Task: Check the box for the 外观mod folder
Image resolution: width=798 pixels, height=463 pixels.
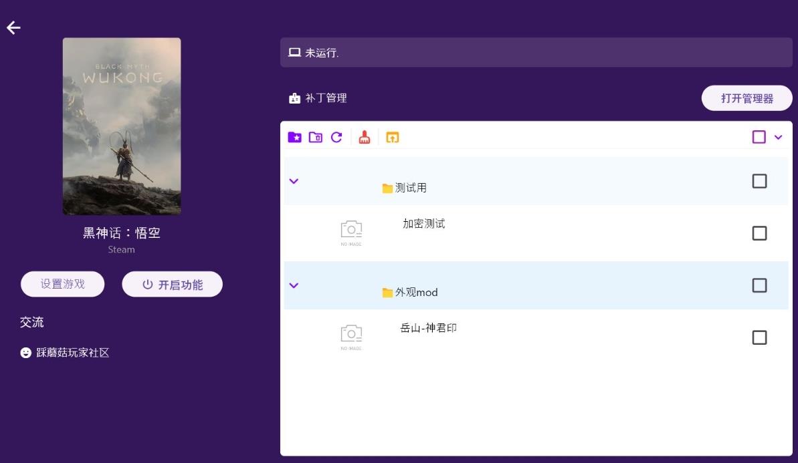Action: click(759, 285)
